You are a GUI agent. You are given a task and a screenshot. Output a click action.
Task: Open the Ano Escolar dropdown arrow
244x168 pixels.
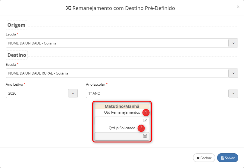click(x=233, y=93)
